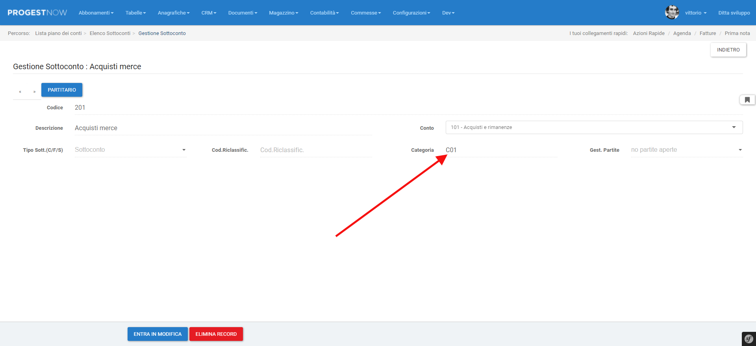Open the Magazzino menu
This screenshot has width=756, height=346.
point(283,13)
